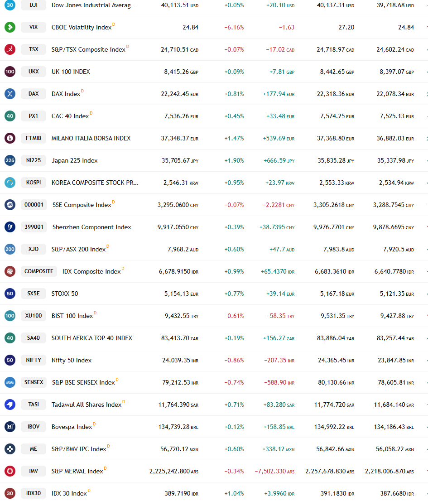
Task: Select MERVAL change -7,502.330 ARS
Action: coord(274,471)
